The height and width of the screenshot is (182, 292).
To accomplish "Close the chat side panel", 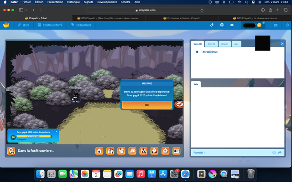I will point(282,43).
